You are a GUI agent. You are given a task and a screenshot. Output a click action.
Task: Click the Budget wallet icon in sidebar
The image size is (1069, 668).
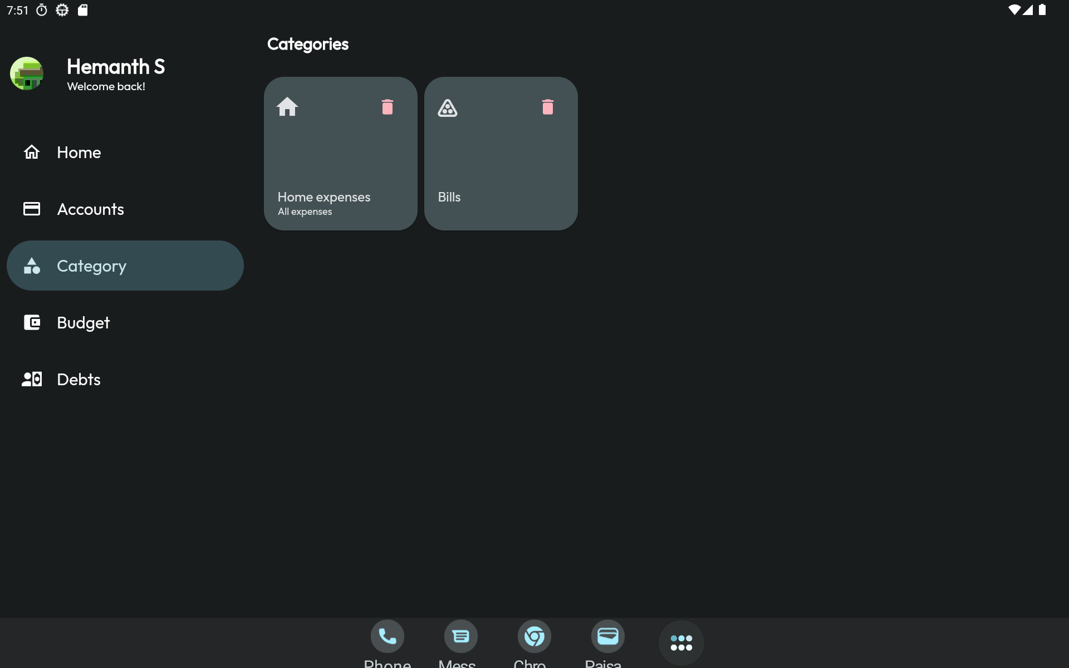click(x=32, y=322)
